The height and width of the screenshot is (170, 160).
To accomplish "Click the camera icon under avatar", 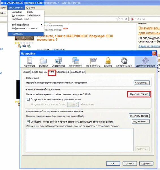I will point(24,46).
